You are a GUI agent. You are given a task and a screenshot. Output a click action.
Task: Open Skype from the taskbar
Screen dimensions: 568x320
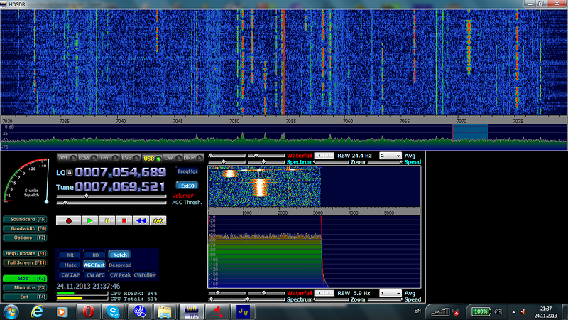pos(114,311)
